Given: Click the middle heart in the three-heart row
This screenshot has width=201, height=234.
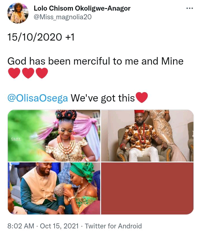Looking at the screenshot, I should tap(28, 73).
